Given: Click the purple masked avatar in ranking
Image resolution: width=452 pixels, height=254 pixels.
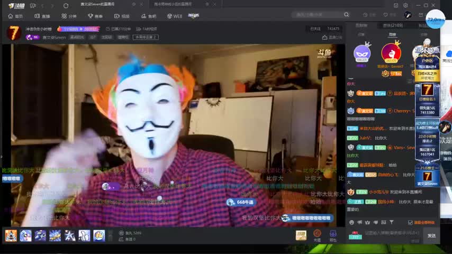Looking at the screenshot, I should [362, 53].
